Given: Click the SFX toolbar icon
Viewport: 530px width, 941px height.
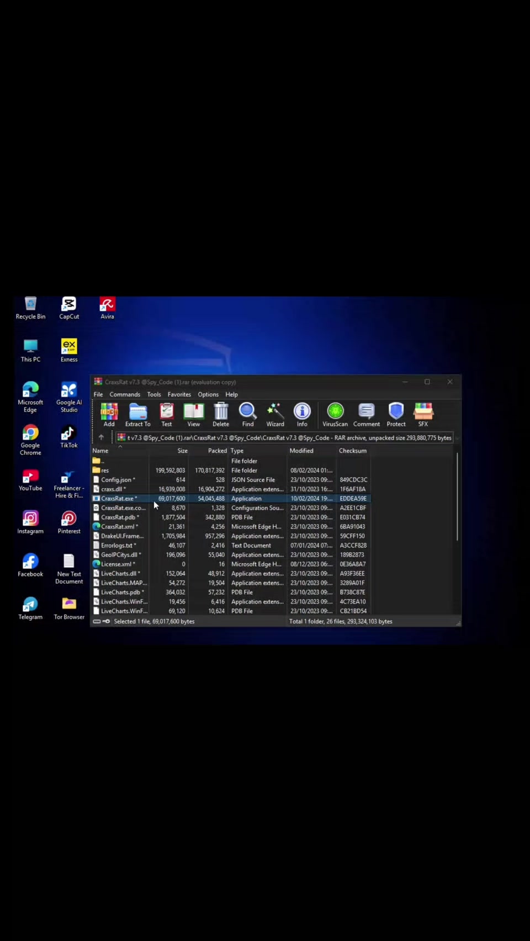Looking at the screenshot, I should click(423, 415).
